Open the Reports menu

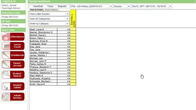pos(62,6)
